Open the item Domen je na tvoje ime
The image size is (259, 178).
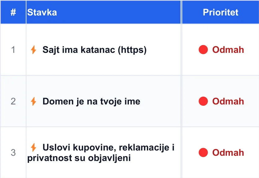click(91, 101)
